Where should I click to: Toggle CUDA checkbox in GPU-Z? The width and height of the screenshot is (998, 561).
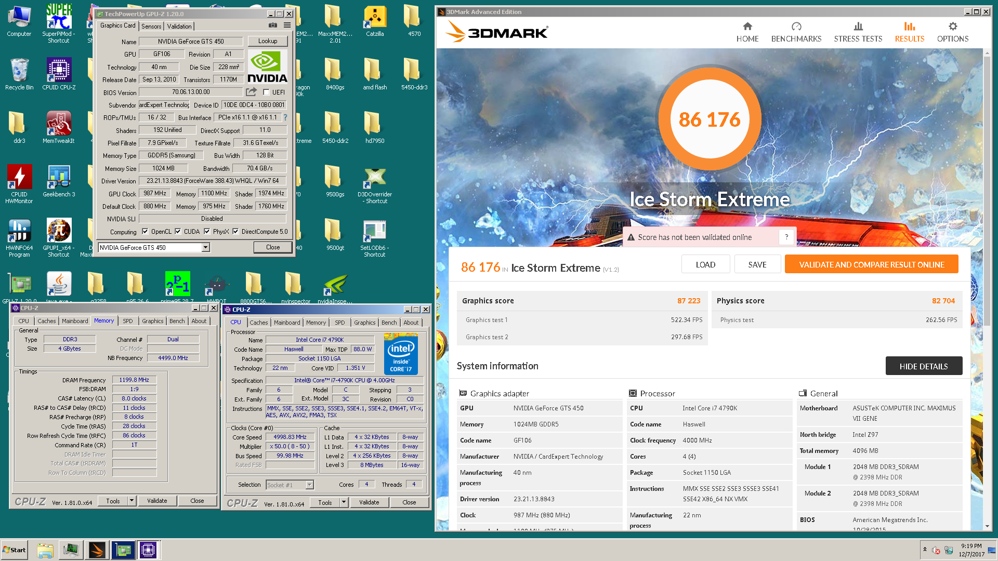point(178,231)
